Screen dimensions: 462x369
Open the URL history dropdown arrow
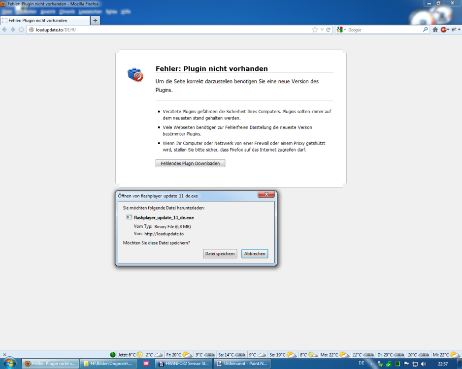(x=322, y=30)
